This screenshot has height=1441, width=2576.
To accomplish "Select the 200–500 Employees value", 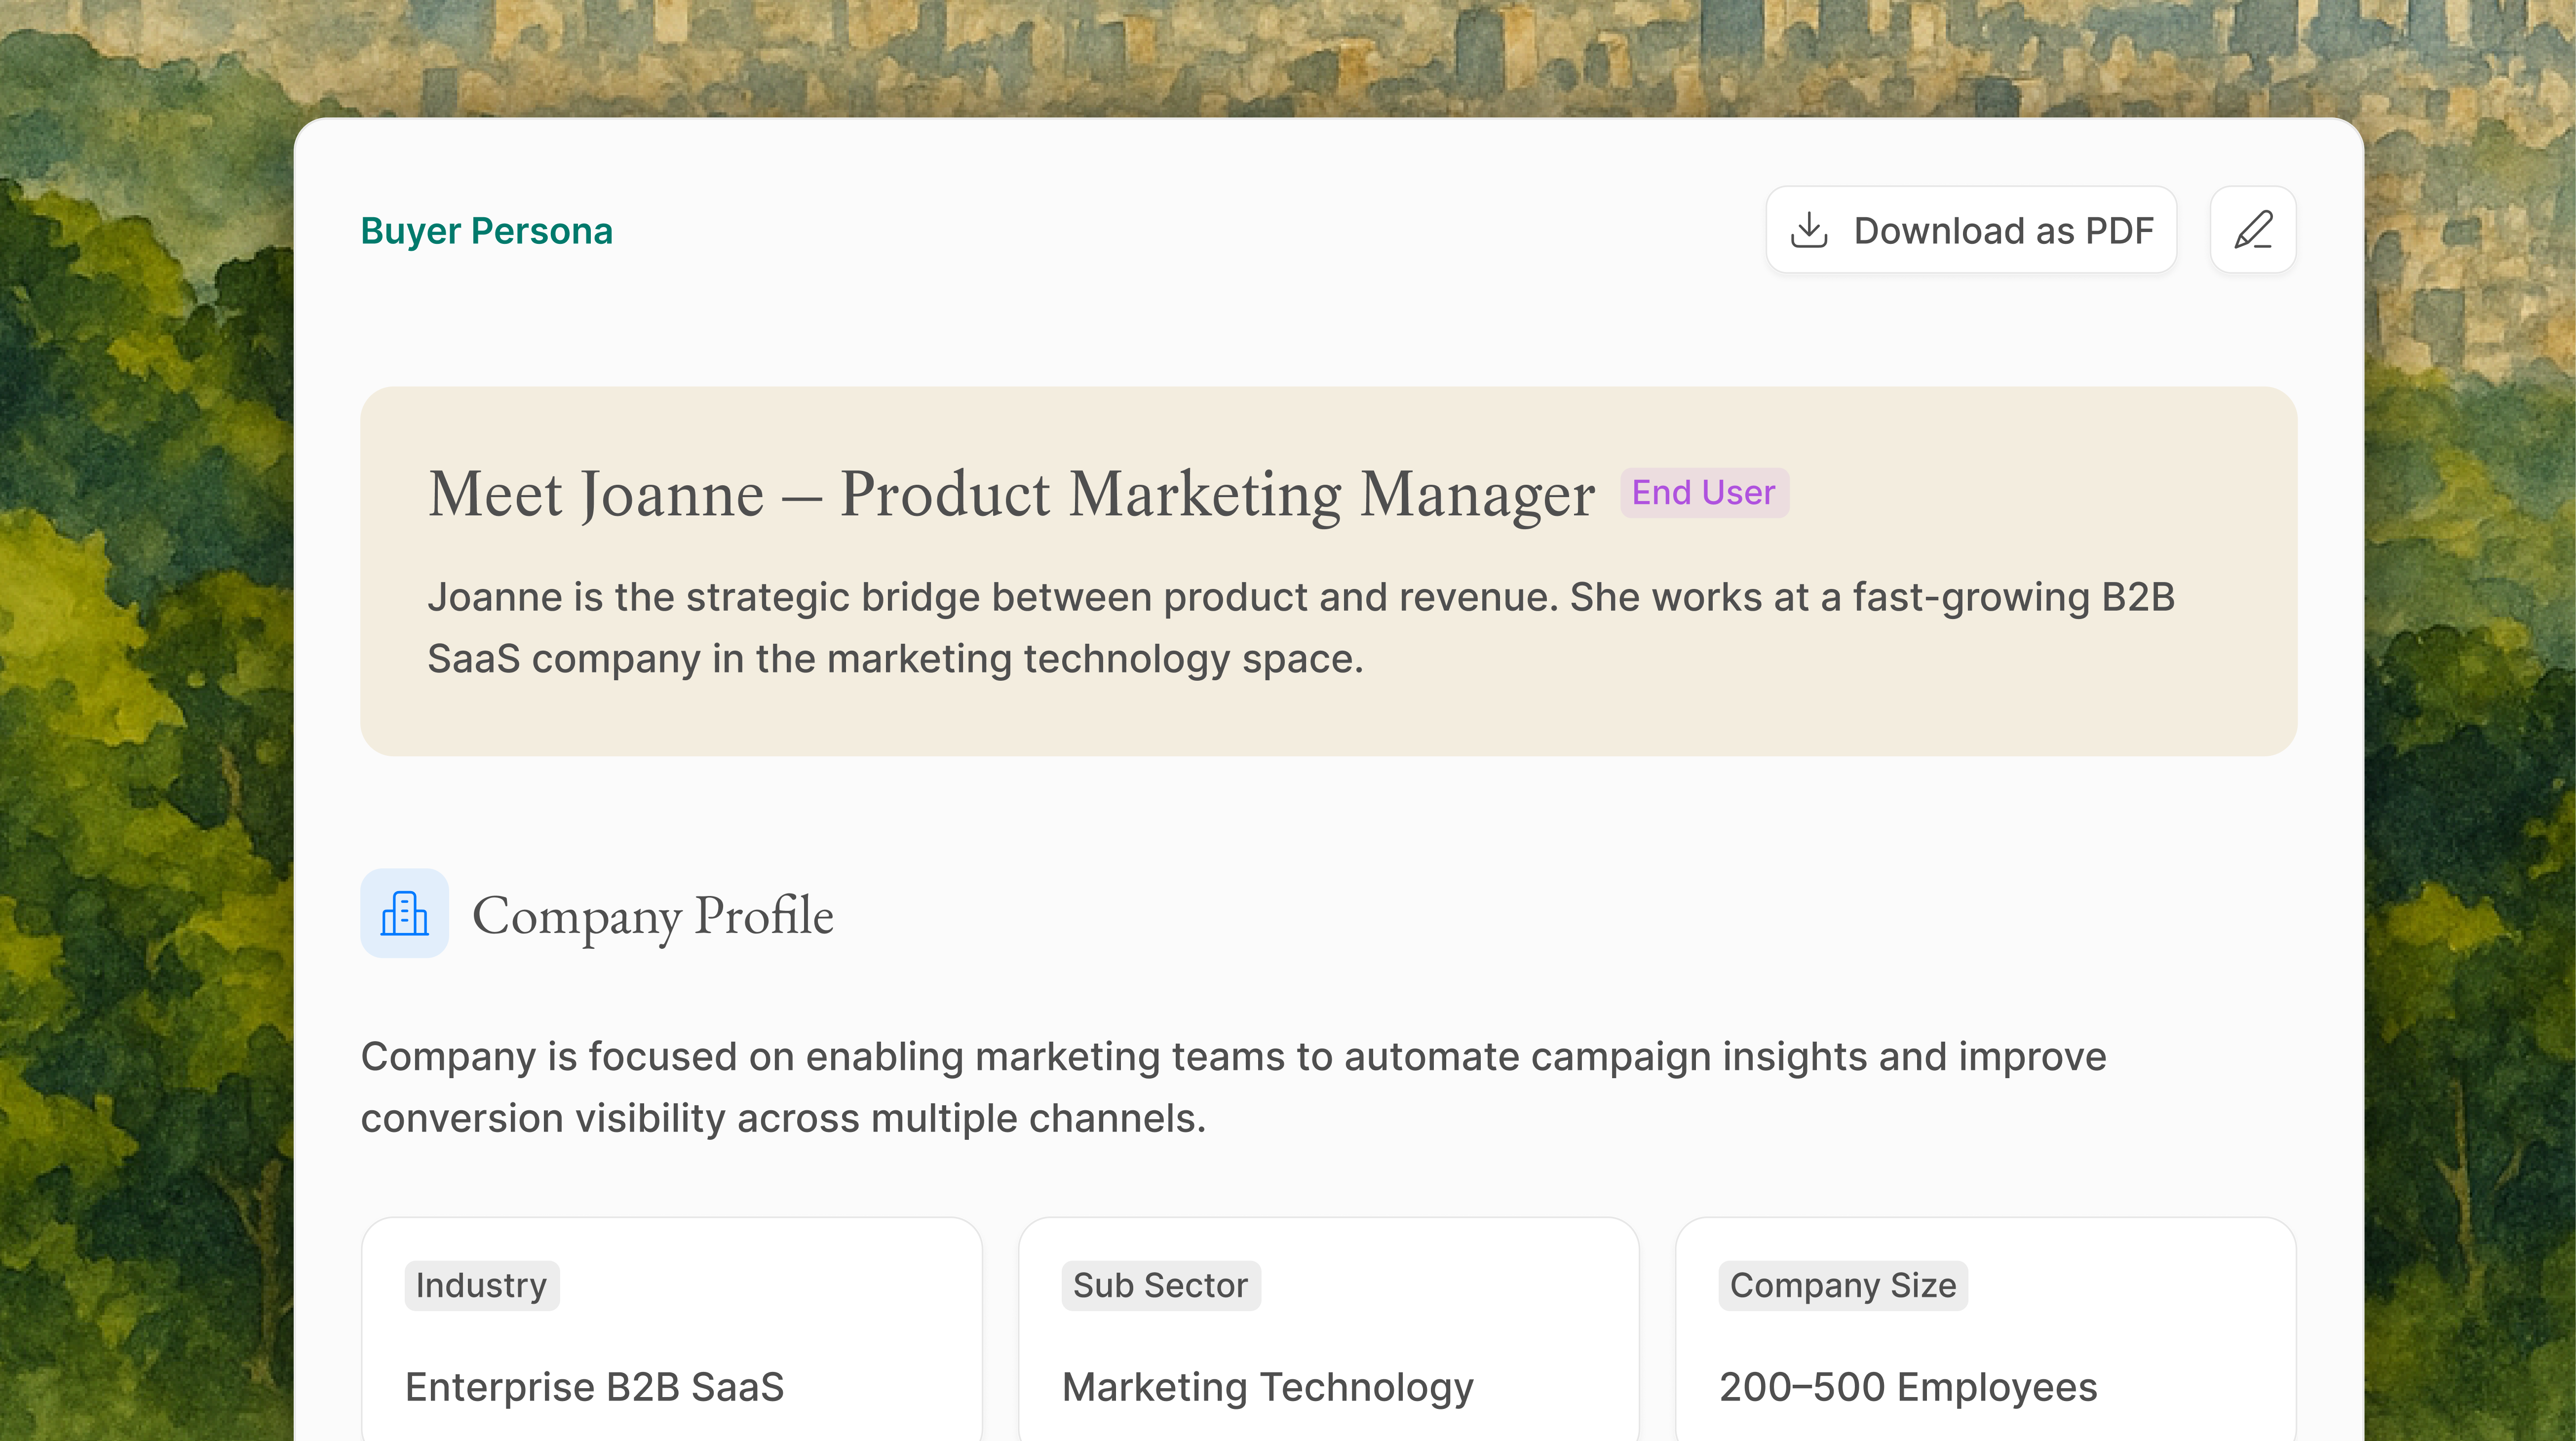I will coord(1907,1387).
